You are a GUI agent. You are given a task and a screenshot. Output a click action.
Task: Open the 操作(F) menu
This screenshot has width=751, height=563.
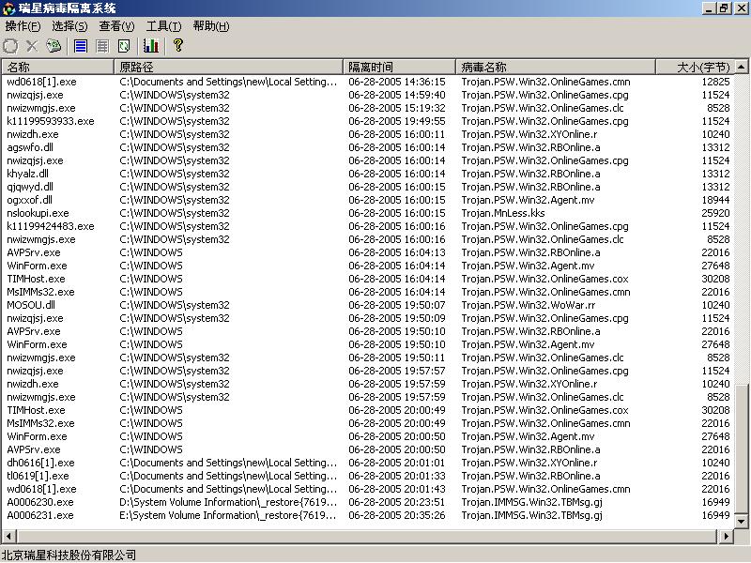[23, 26]
